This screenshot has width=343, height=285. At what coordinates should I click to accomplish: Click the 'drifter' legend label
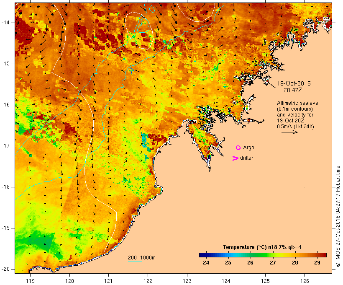pyautogui.click(x=246, y=158)
